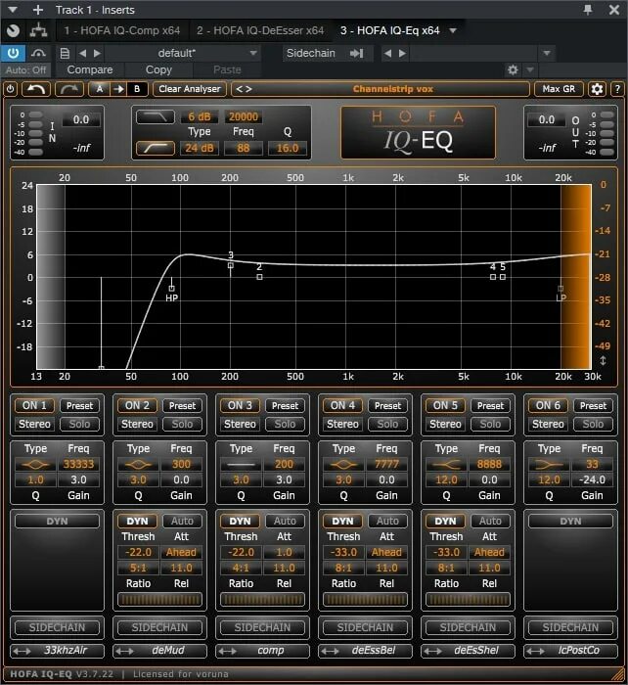Open the help question mark button
The image size is (628, 685).
[617, 89]
